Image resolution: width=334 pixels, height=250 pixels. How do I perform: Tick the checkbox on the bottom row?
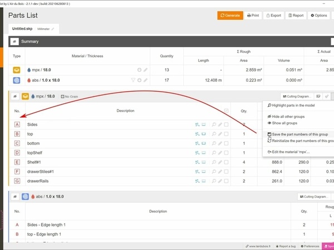tap(226, 143)
